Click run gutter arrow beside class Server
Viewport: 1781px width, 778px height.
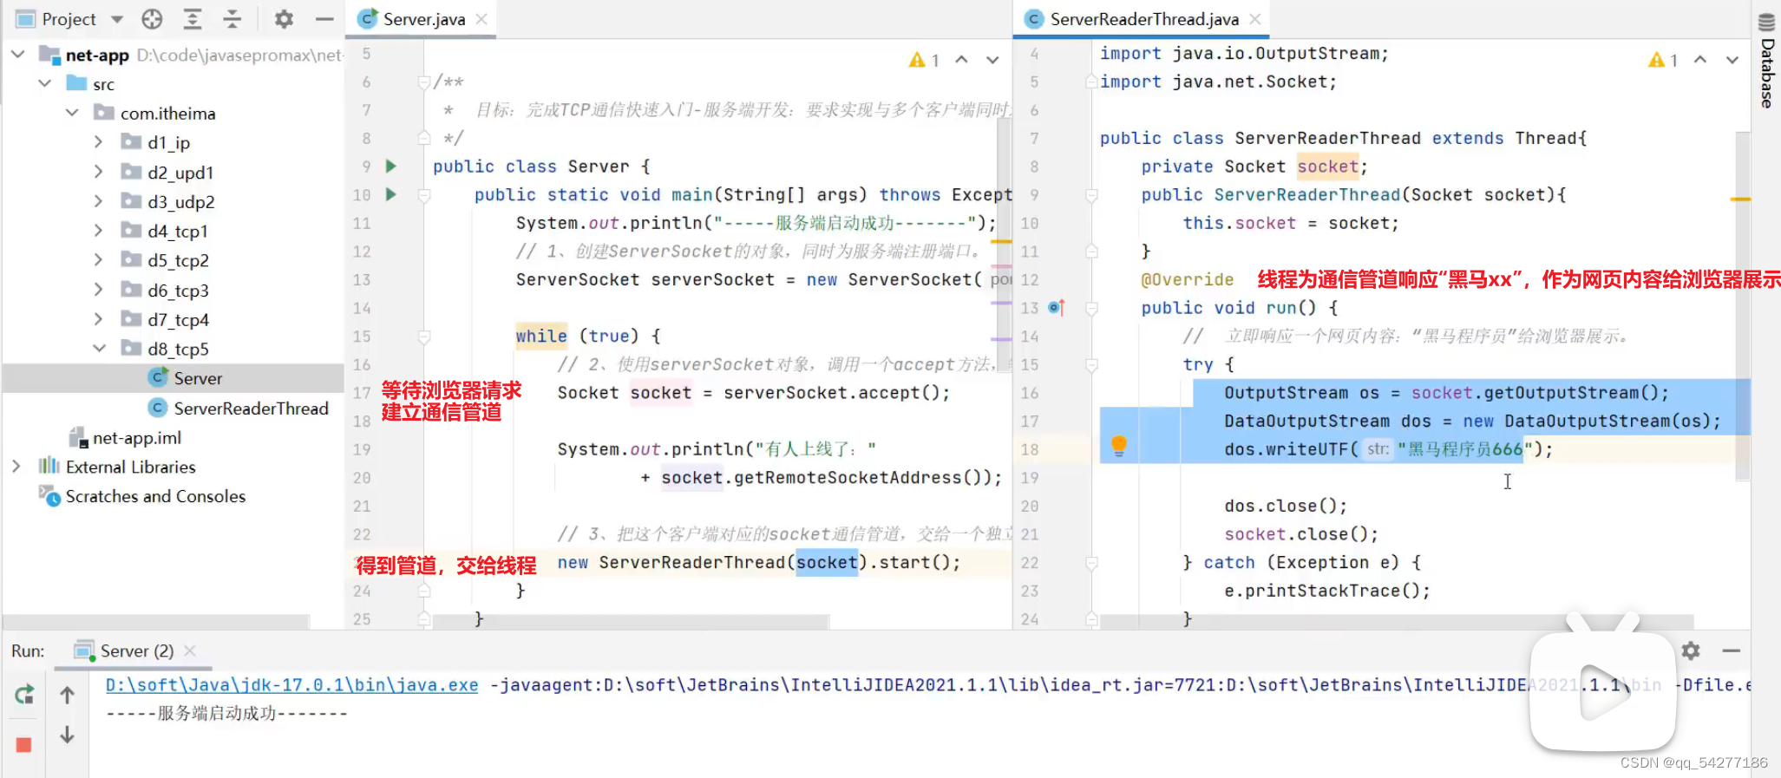(x=391, y=166)
